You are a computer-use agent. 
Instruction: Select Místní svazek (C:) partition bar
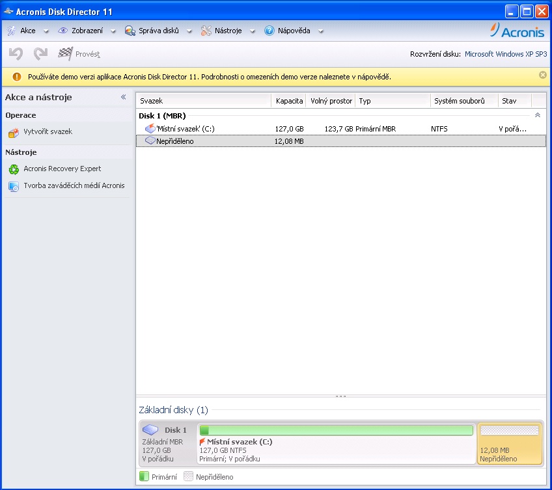(336, 444)
